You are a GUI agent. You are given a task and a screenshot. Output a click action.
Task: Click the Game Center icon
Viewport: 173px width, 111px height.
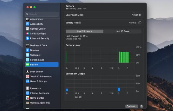click(27, 98)
